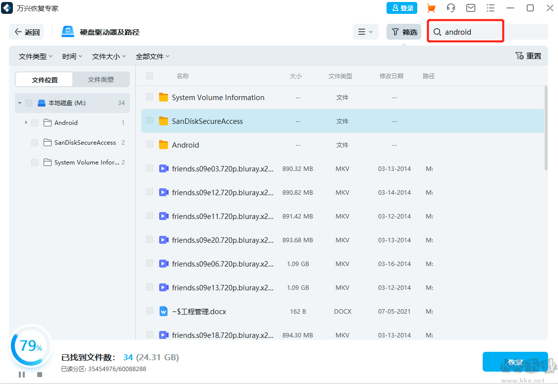The height and width of the screenshot is (384, 558).
Task: Click the mail envelope icon
Action: 470,8
